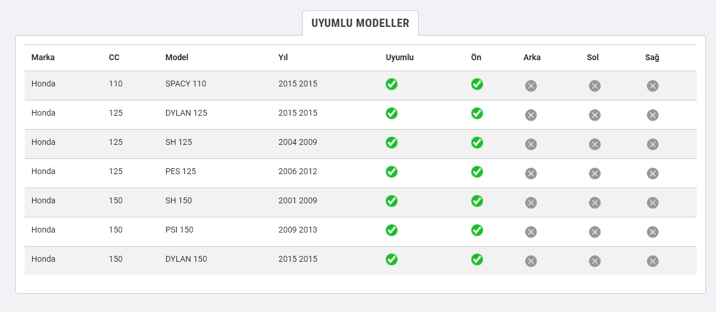Click the green Uyumlu check for PSI 150
This screenshot has width=716, height=312.
point(392,230)
